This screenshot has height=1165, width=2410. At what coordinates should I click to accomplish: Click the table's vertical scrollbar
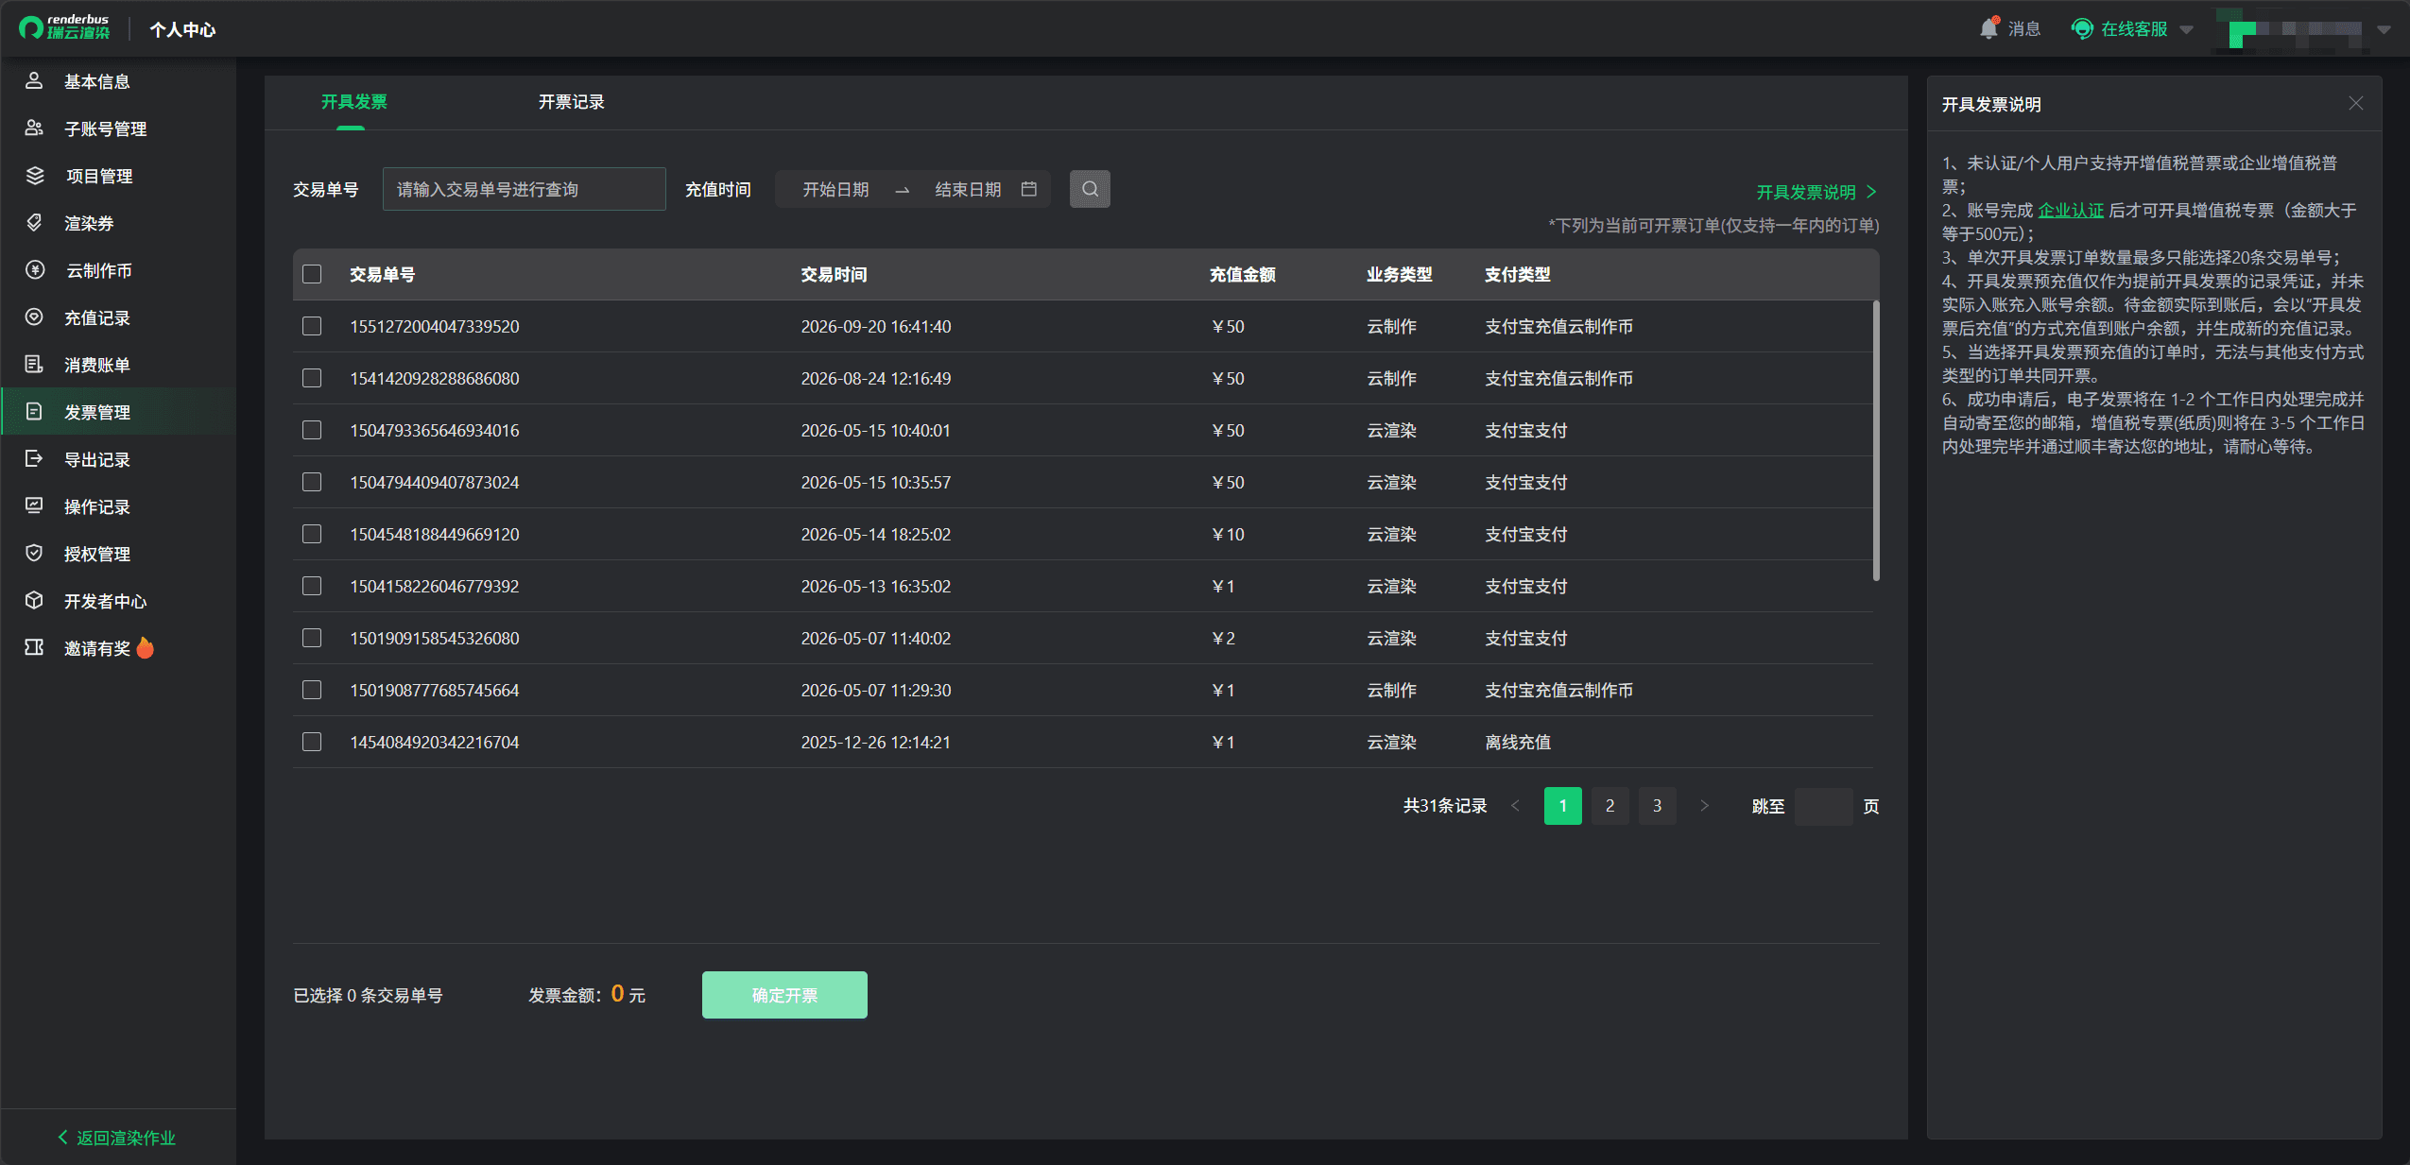coord(1876,440)
